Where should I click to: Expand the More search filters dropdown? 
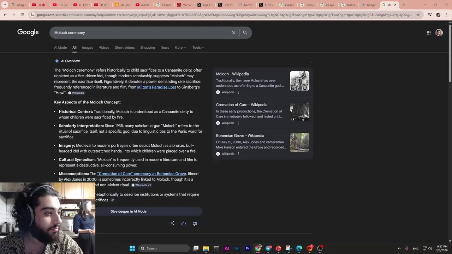pyautogui.click(x=180, y=48)
